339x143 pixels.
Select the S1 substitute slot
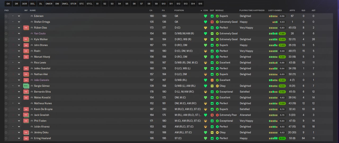[x=97, y=4]
